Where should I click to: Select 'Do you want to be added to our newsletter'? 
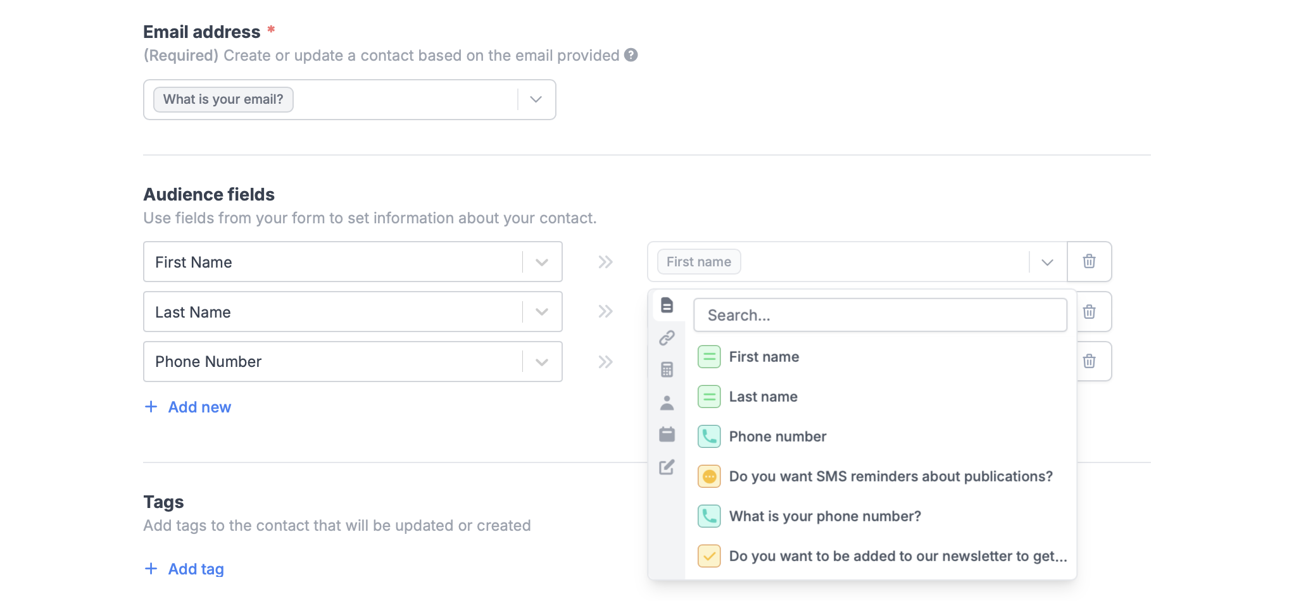pos(896,556)
